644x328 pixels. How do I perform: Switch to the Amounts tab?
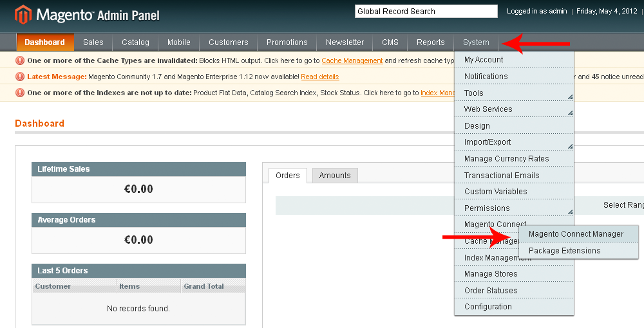pos(335,176)
